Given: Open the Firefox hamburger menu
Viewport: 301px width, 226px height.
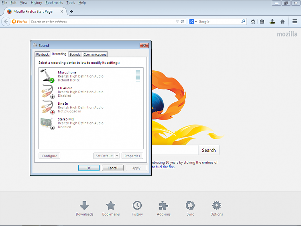Looking at the screenshot, I should (295, 21).
